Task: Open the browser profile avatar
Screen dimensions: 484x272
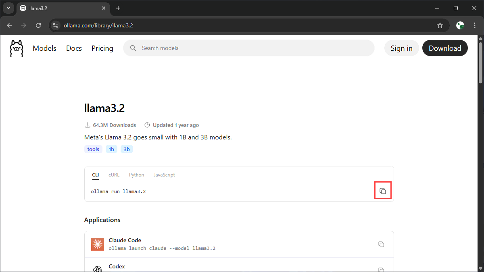Action: (x=460, y=25)
